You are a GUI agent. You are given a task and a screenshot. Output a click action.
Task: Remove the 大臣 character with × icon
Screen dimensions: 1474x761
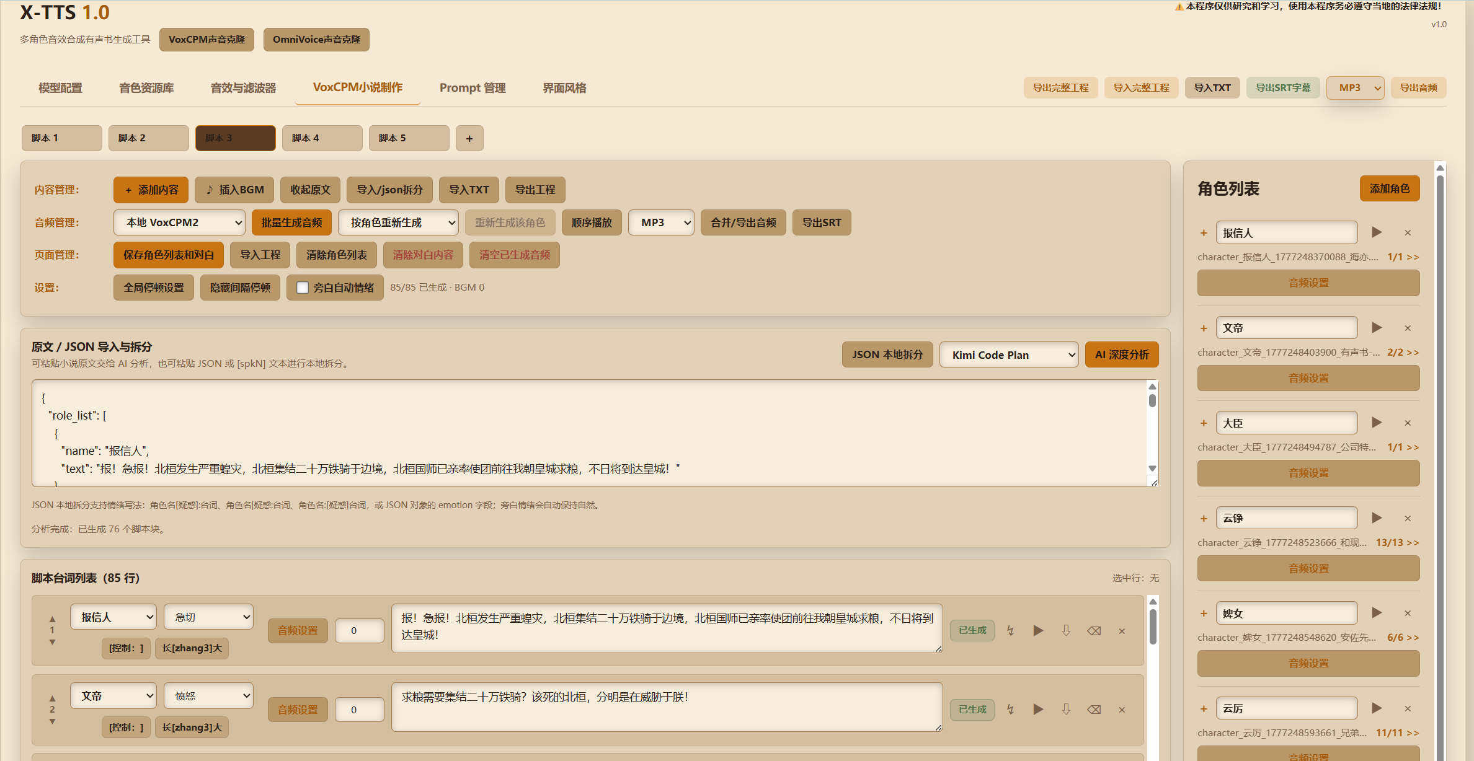click(x=1408, y=422)
